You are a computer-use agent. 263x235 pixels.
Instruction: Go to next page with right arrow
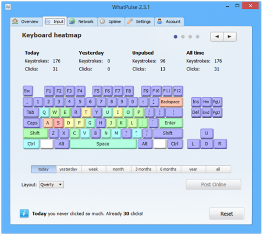click(x=230, y=36)
